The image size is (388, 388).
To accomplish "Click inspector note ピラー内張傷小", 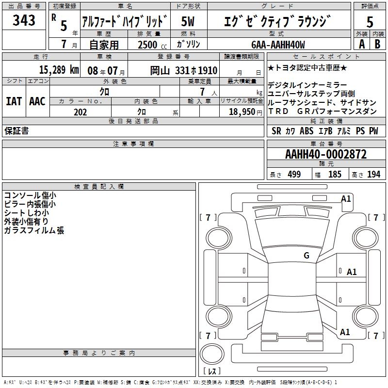I will (30, 204).
